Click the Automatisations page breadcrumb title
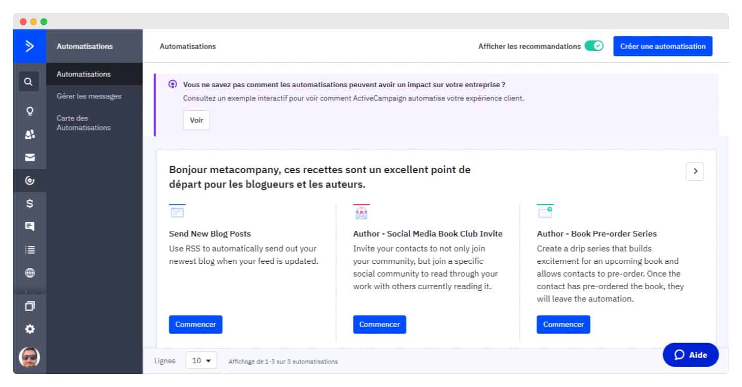The image size is (742, 387). pyautogui.click(x=188, y=46)
